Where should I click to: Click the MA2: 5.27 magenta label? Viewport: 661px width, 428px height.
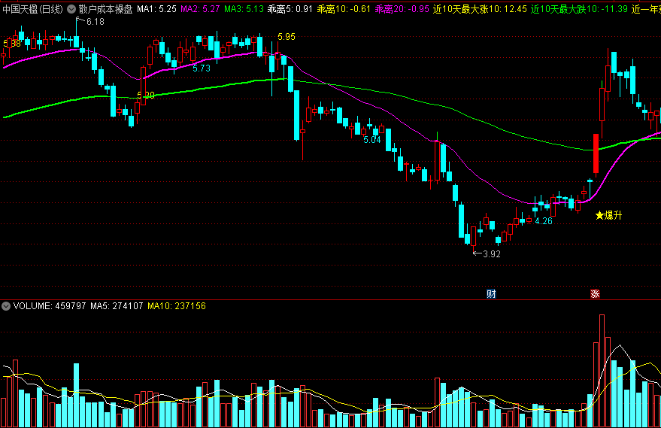coord(200,9)
